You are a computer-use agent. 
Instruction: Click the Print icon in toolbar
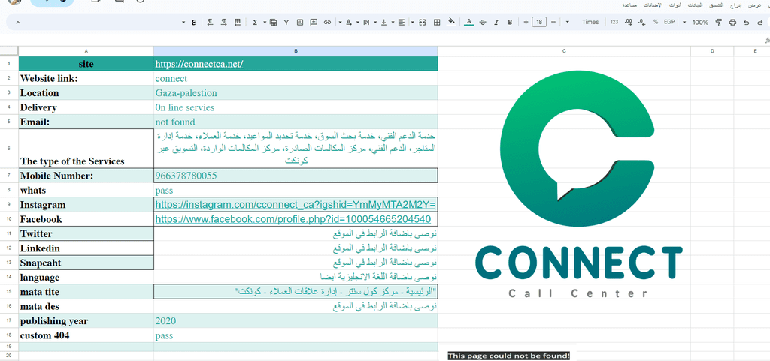pos(732,22)
